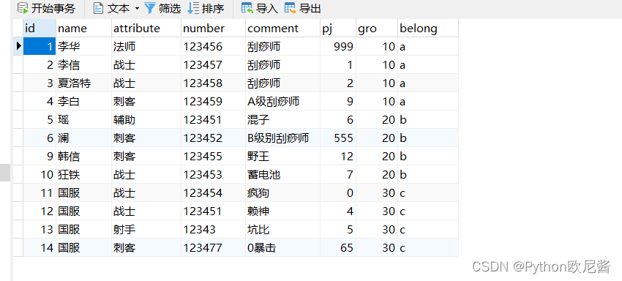Viewport: 622px width, 281px height.
Task: Click the Begin Transaction (开始事务) icon
Action: 23,8
